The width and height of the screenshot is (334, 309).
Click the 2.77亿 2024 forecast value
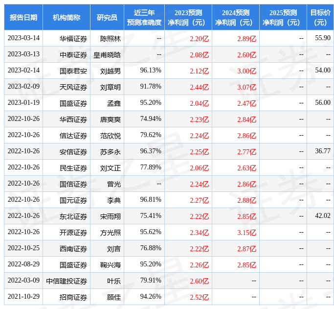(247, 152)
